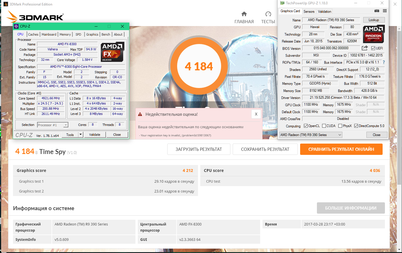Click the orange score circle '4 184'
Screen dimensions: 402x253
tap(199, 66)
